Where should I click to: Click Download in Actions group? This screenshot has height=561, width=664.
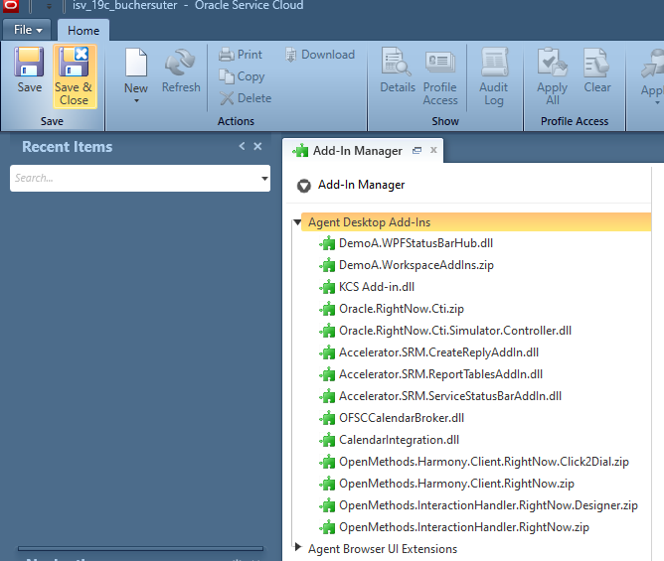point(320,55)
